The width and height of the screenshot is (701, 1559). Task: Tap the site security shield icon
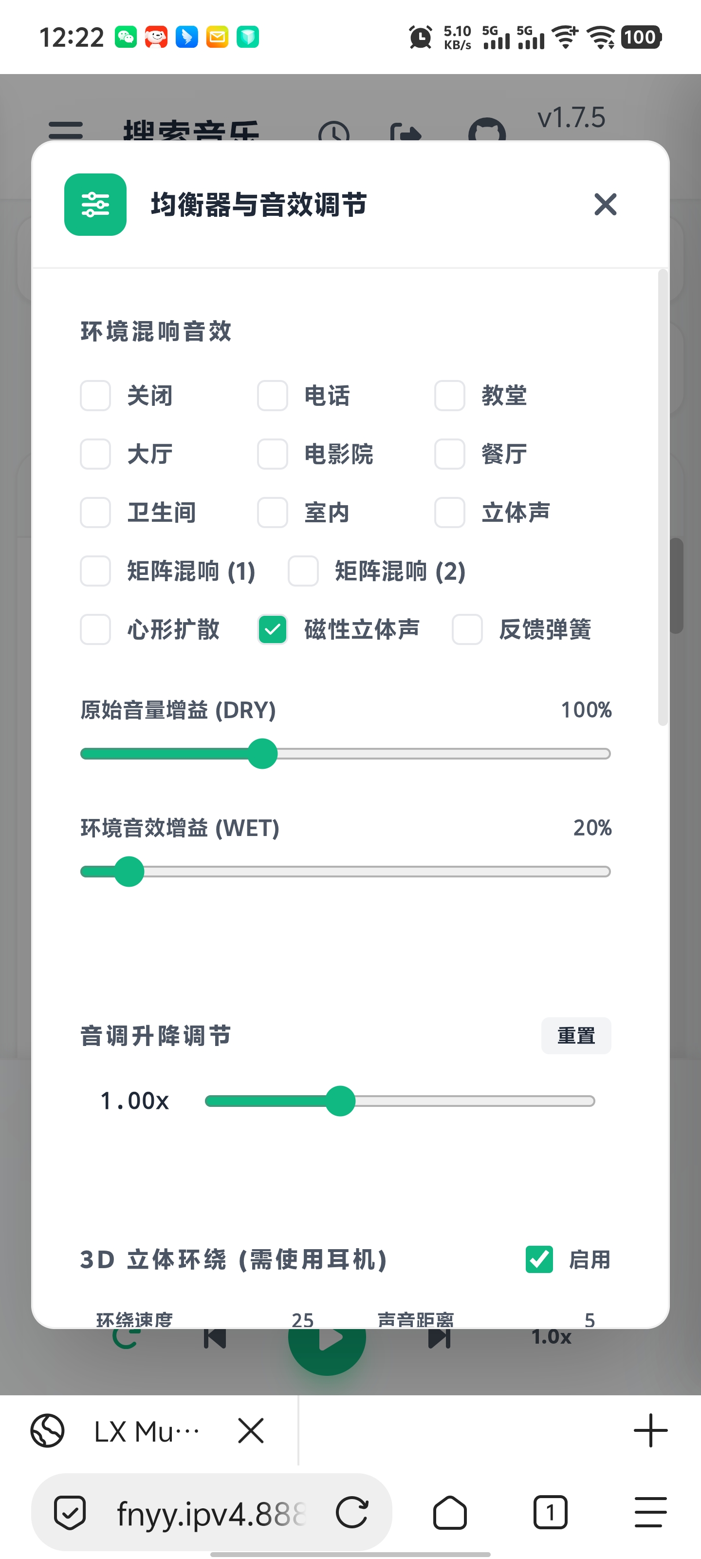click(x=70, y=1512)
